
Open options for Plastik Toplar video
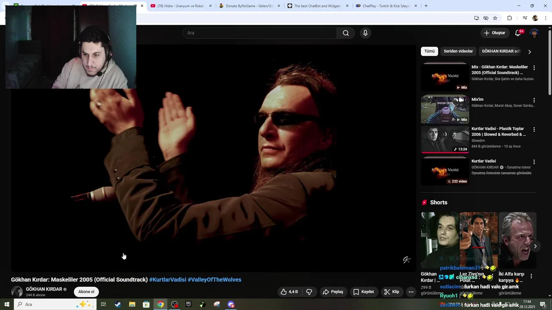click(x=534, y=130)
